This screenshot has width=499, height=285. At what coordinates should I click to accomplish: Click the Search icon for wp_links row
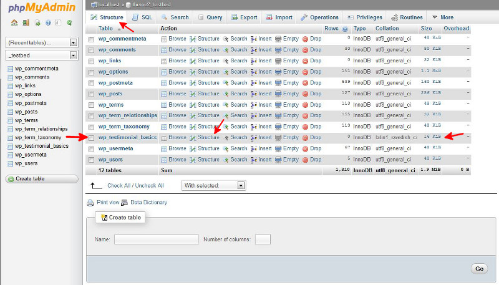(x=226, y=60)
